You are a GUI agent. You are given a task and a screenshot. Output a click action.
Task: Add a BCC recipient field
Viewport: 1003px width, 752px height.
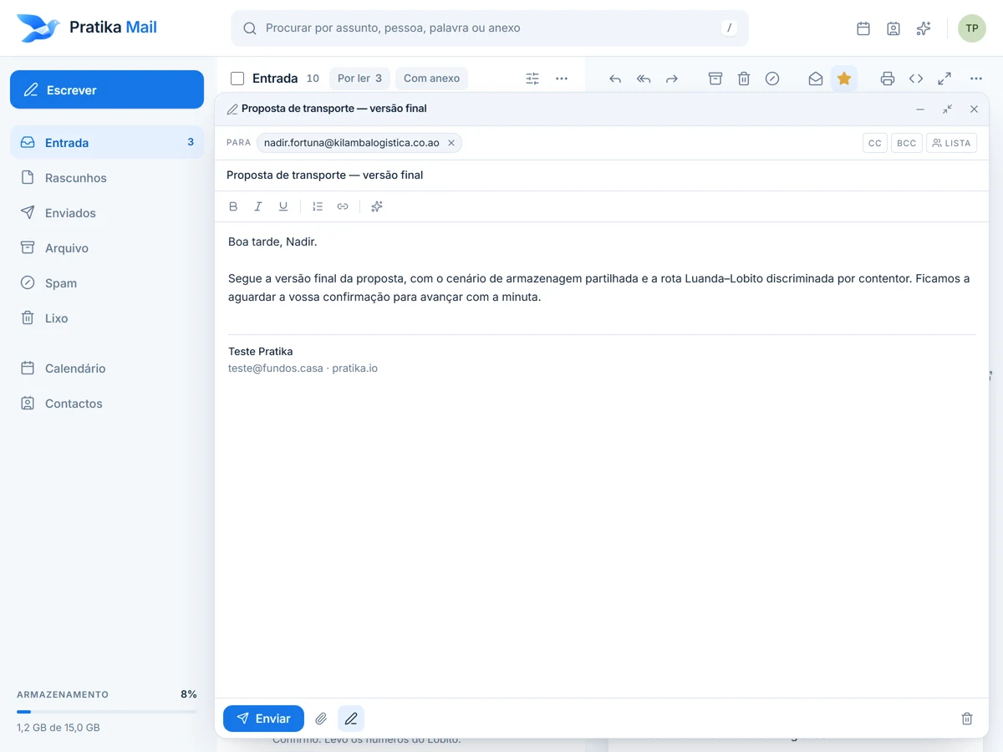[907, 143]
